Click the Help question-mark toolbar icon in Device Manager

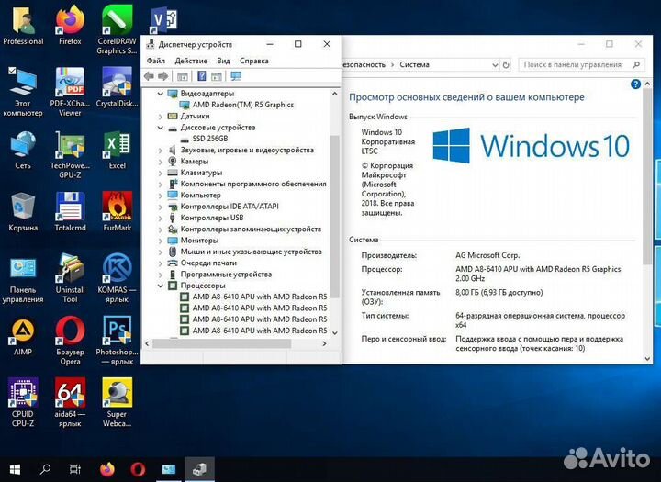(x=202, y=76)
